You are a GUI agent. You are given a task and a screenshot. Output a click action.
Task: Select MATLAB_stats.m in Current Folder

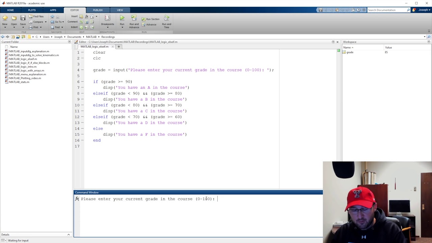click(x=19, y=82)
